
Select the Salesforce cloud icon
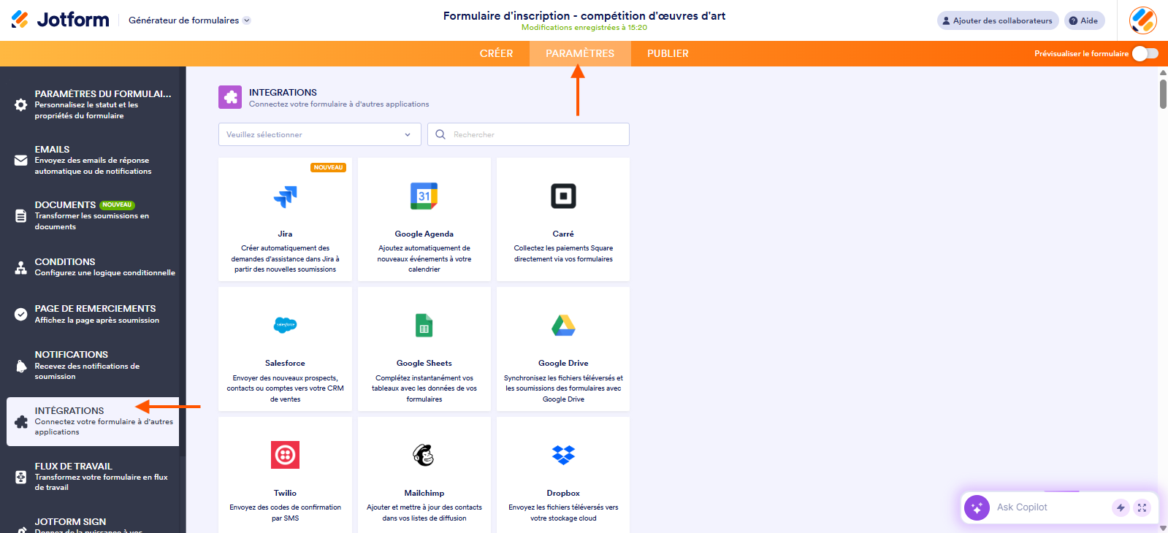(285, 325)
